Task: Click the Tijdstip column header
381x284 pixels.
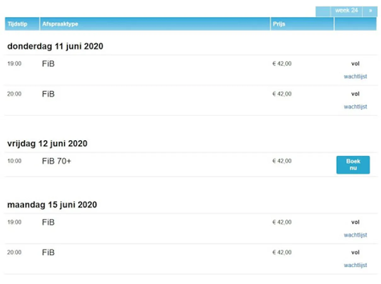Action: [18, 24]
